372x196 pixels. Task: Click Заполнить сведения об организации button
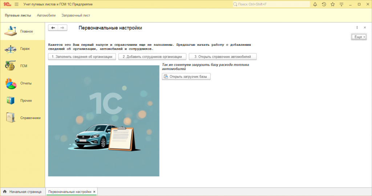pyautogui.click(x=82, y=57)
